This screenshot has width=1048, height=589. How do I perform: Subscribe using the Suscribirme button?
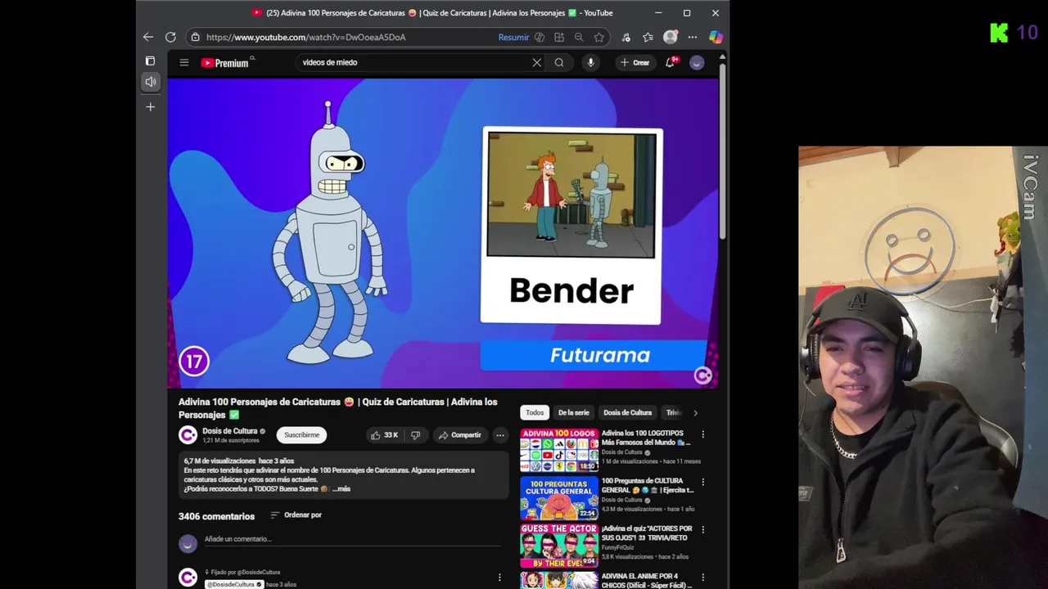pyautogui.click(x=301, y=435)
